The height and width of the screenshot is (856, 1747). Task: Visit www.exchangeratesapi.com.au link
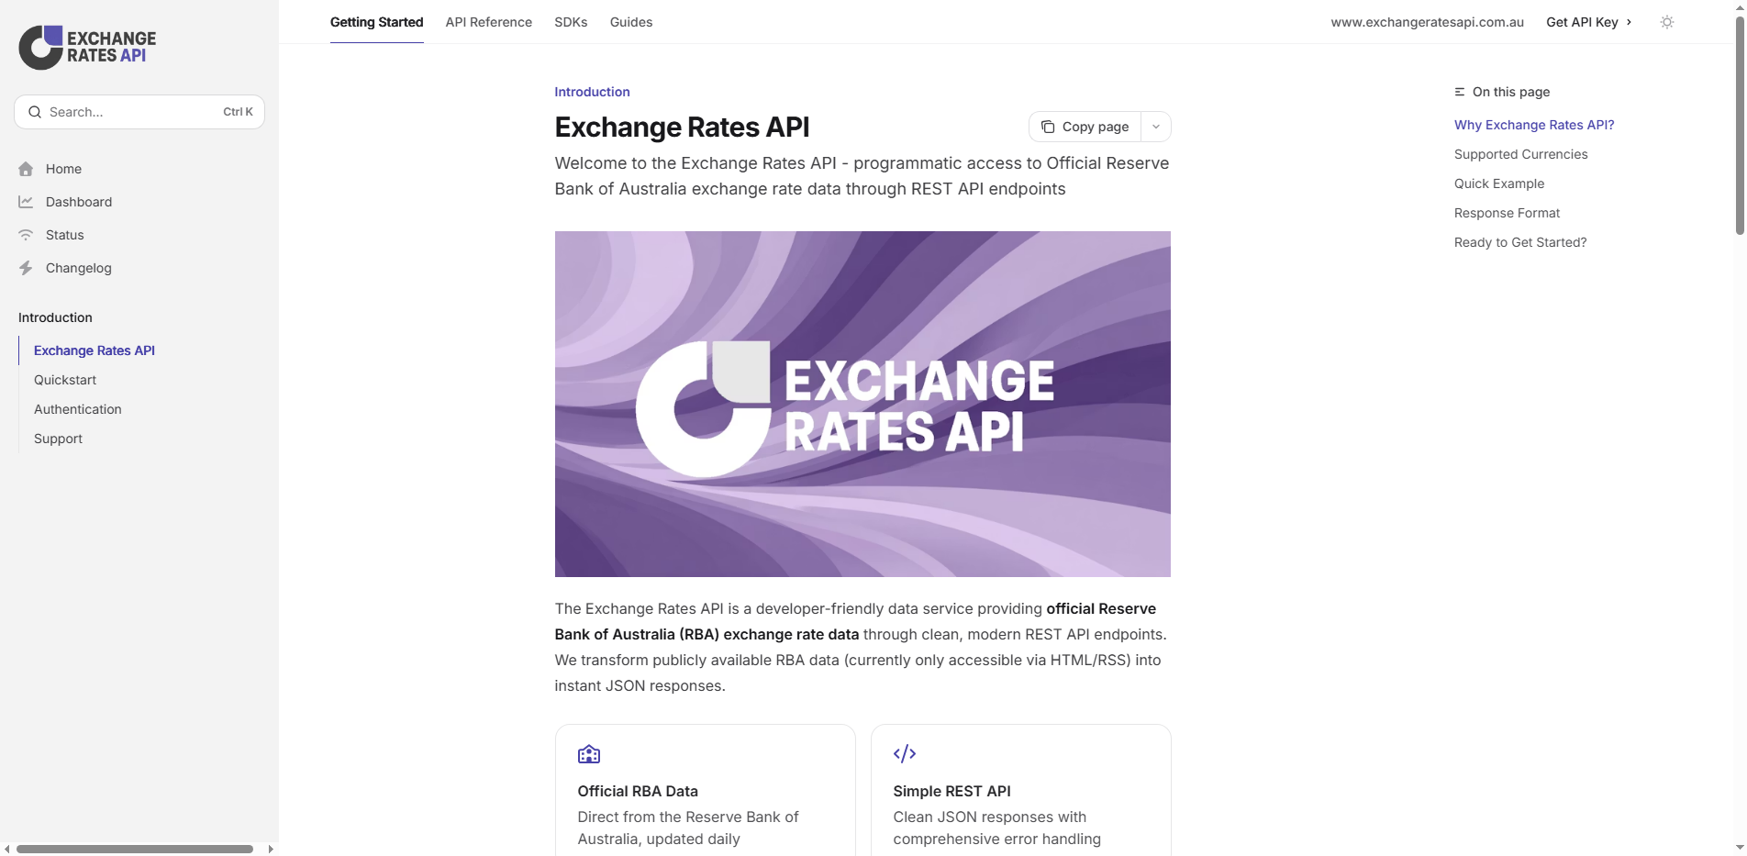(1426, 21)
